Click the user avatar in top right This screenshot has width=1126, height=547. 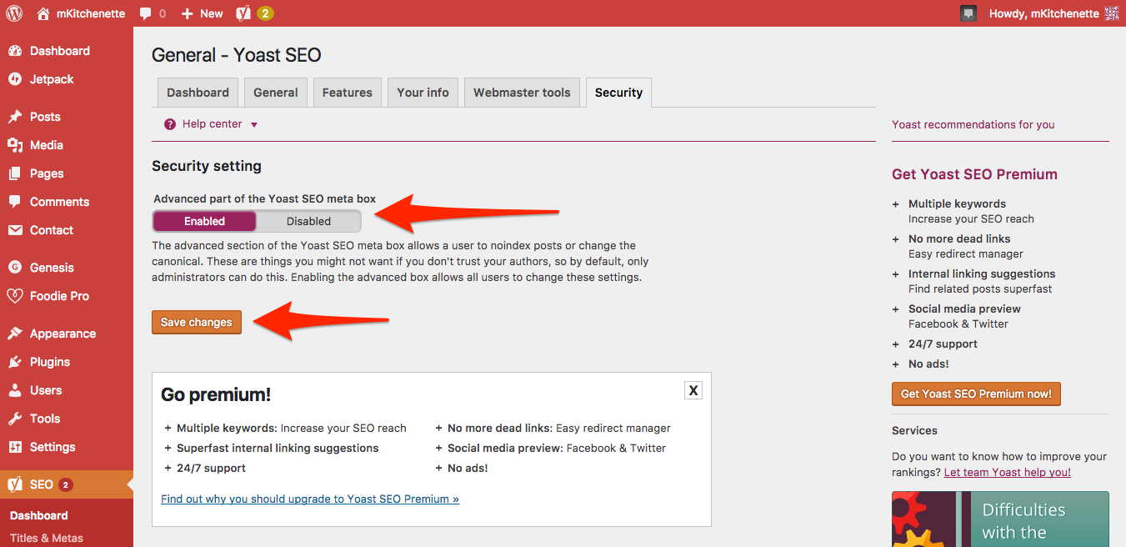coord(1111,13)
